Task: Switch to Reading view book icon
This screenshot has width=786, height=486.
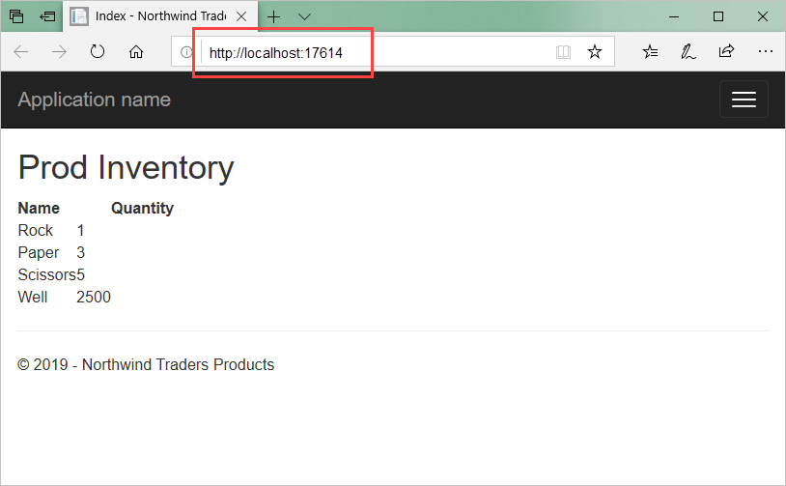Action: [x=564, y=51]
